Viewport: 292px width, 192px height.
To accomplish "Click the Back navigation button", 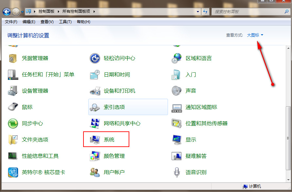I will [7, 12].
